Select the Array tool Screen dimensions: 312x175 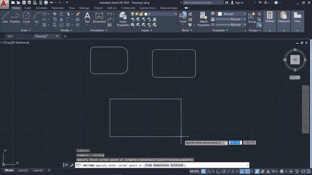pos(68,25)
